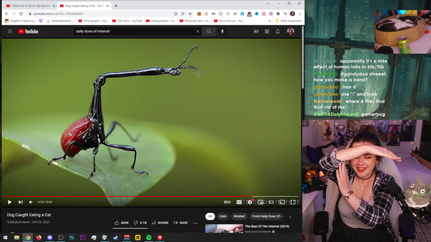Expand more filter chips with the right chevron
The image size is (431, 242).
[290, 216]
